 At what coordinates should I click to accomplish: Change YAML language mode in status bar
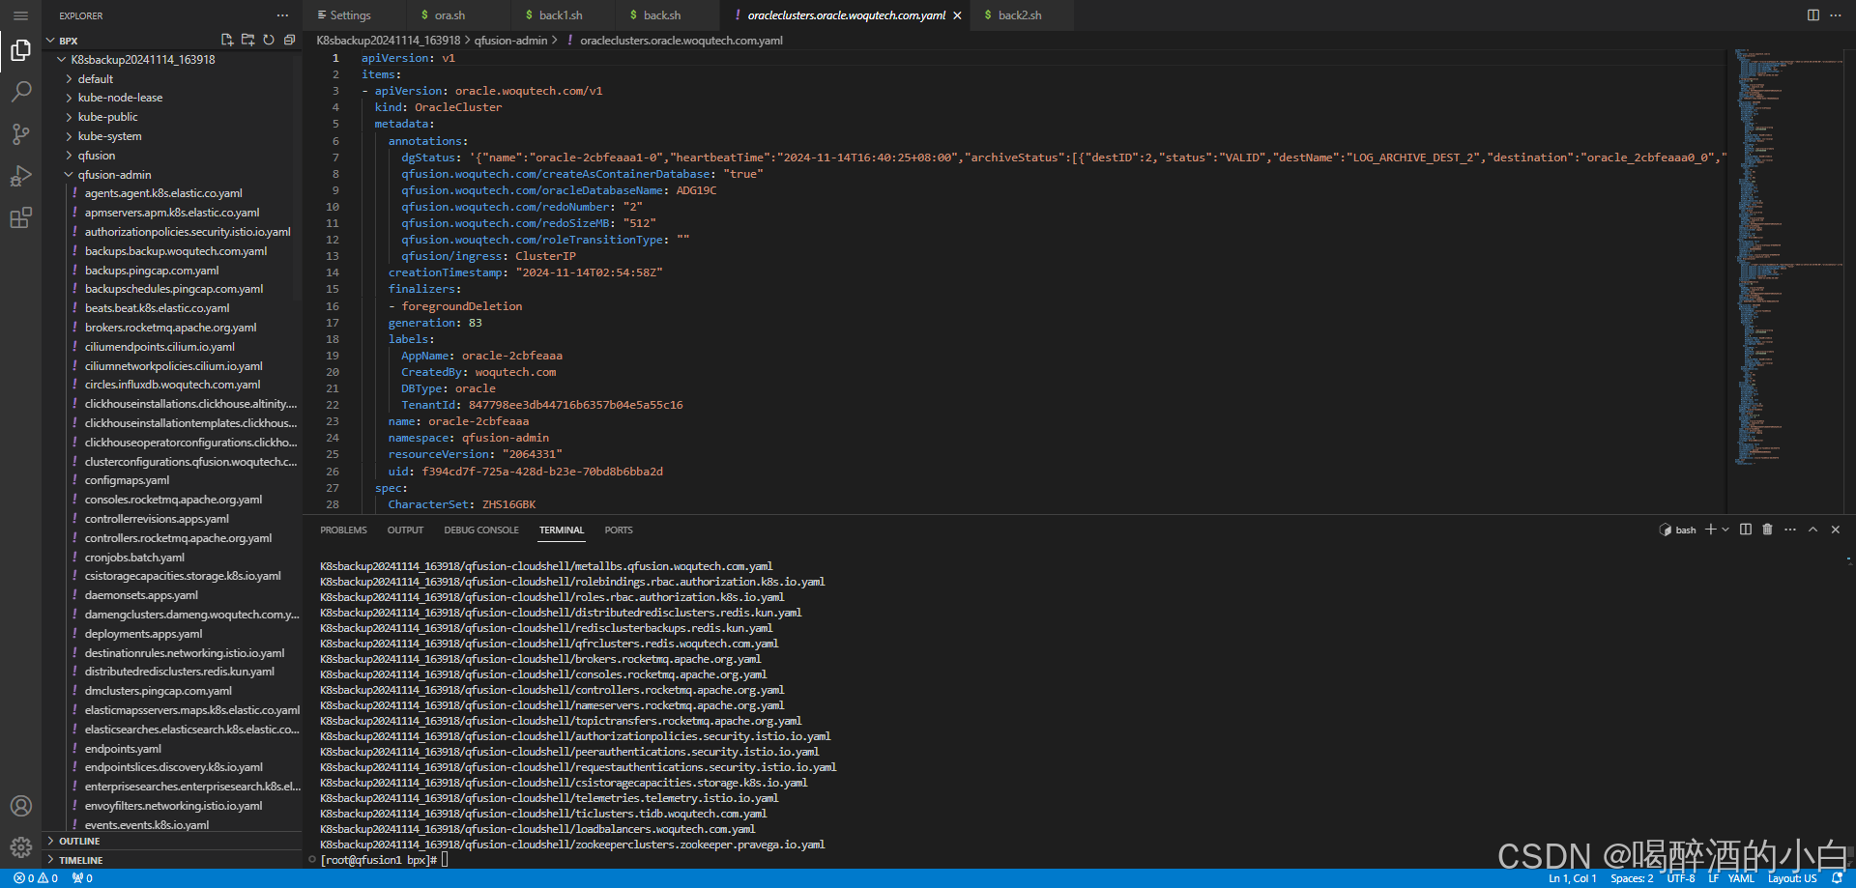click(x=1741, y=878)
